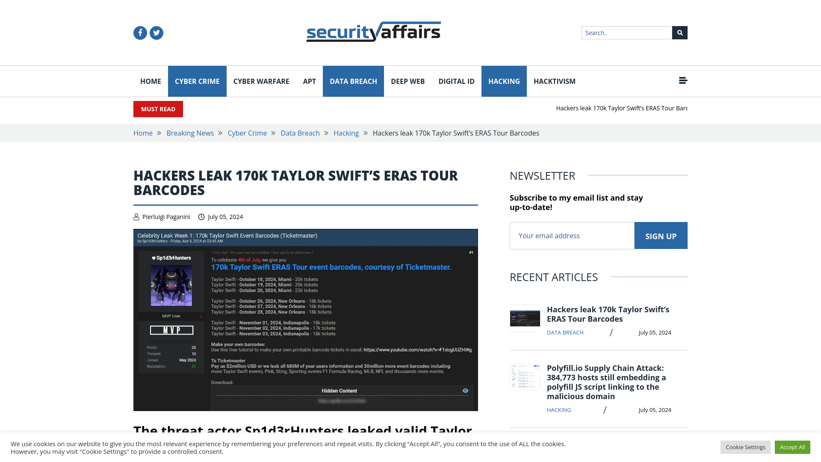
Task: Click Accept All cookies button
Action: point(792,447)
